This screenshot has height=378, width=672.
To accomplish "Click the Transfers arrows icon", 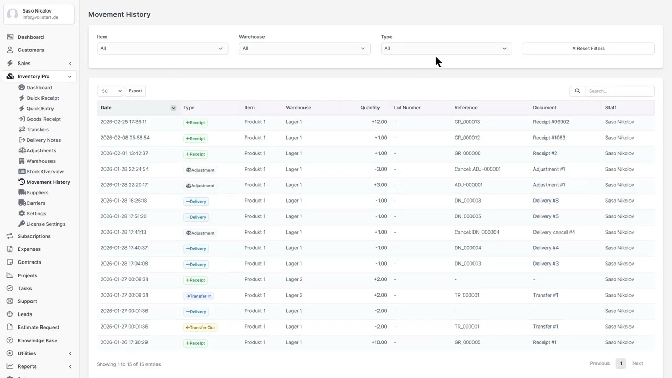I will click(x=22, y=129).
